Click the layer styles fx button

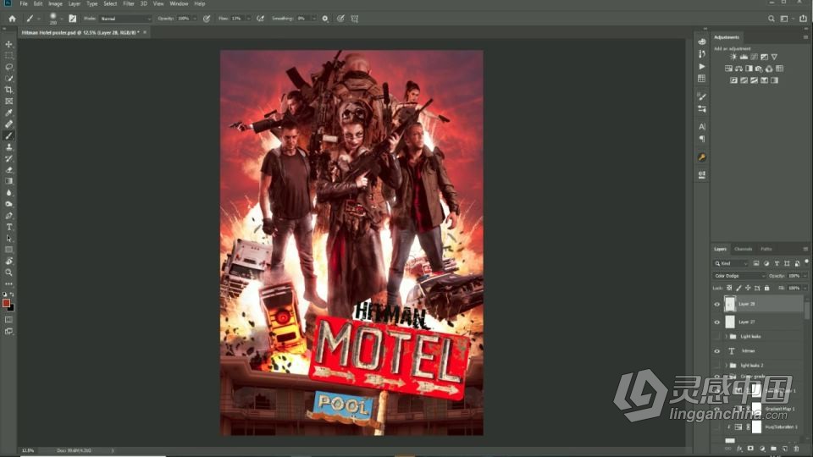point(739,449)
